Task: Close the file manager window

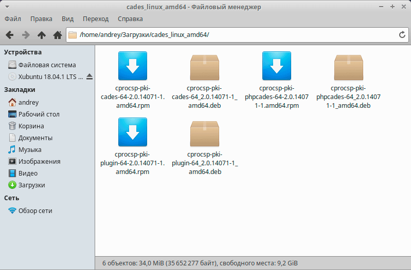Action: click(x=404, y=7)
